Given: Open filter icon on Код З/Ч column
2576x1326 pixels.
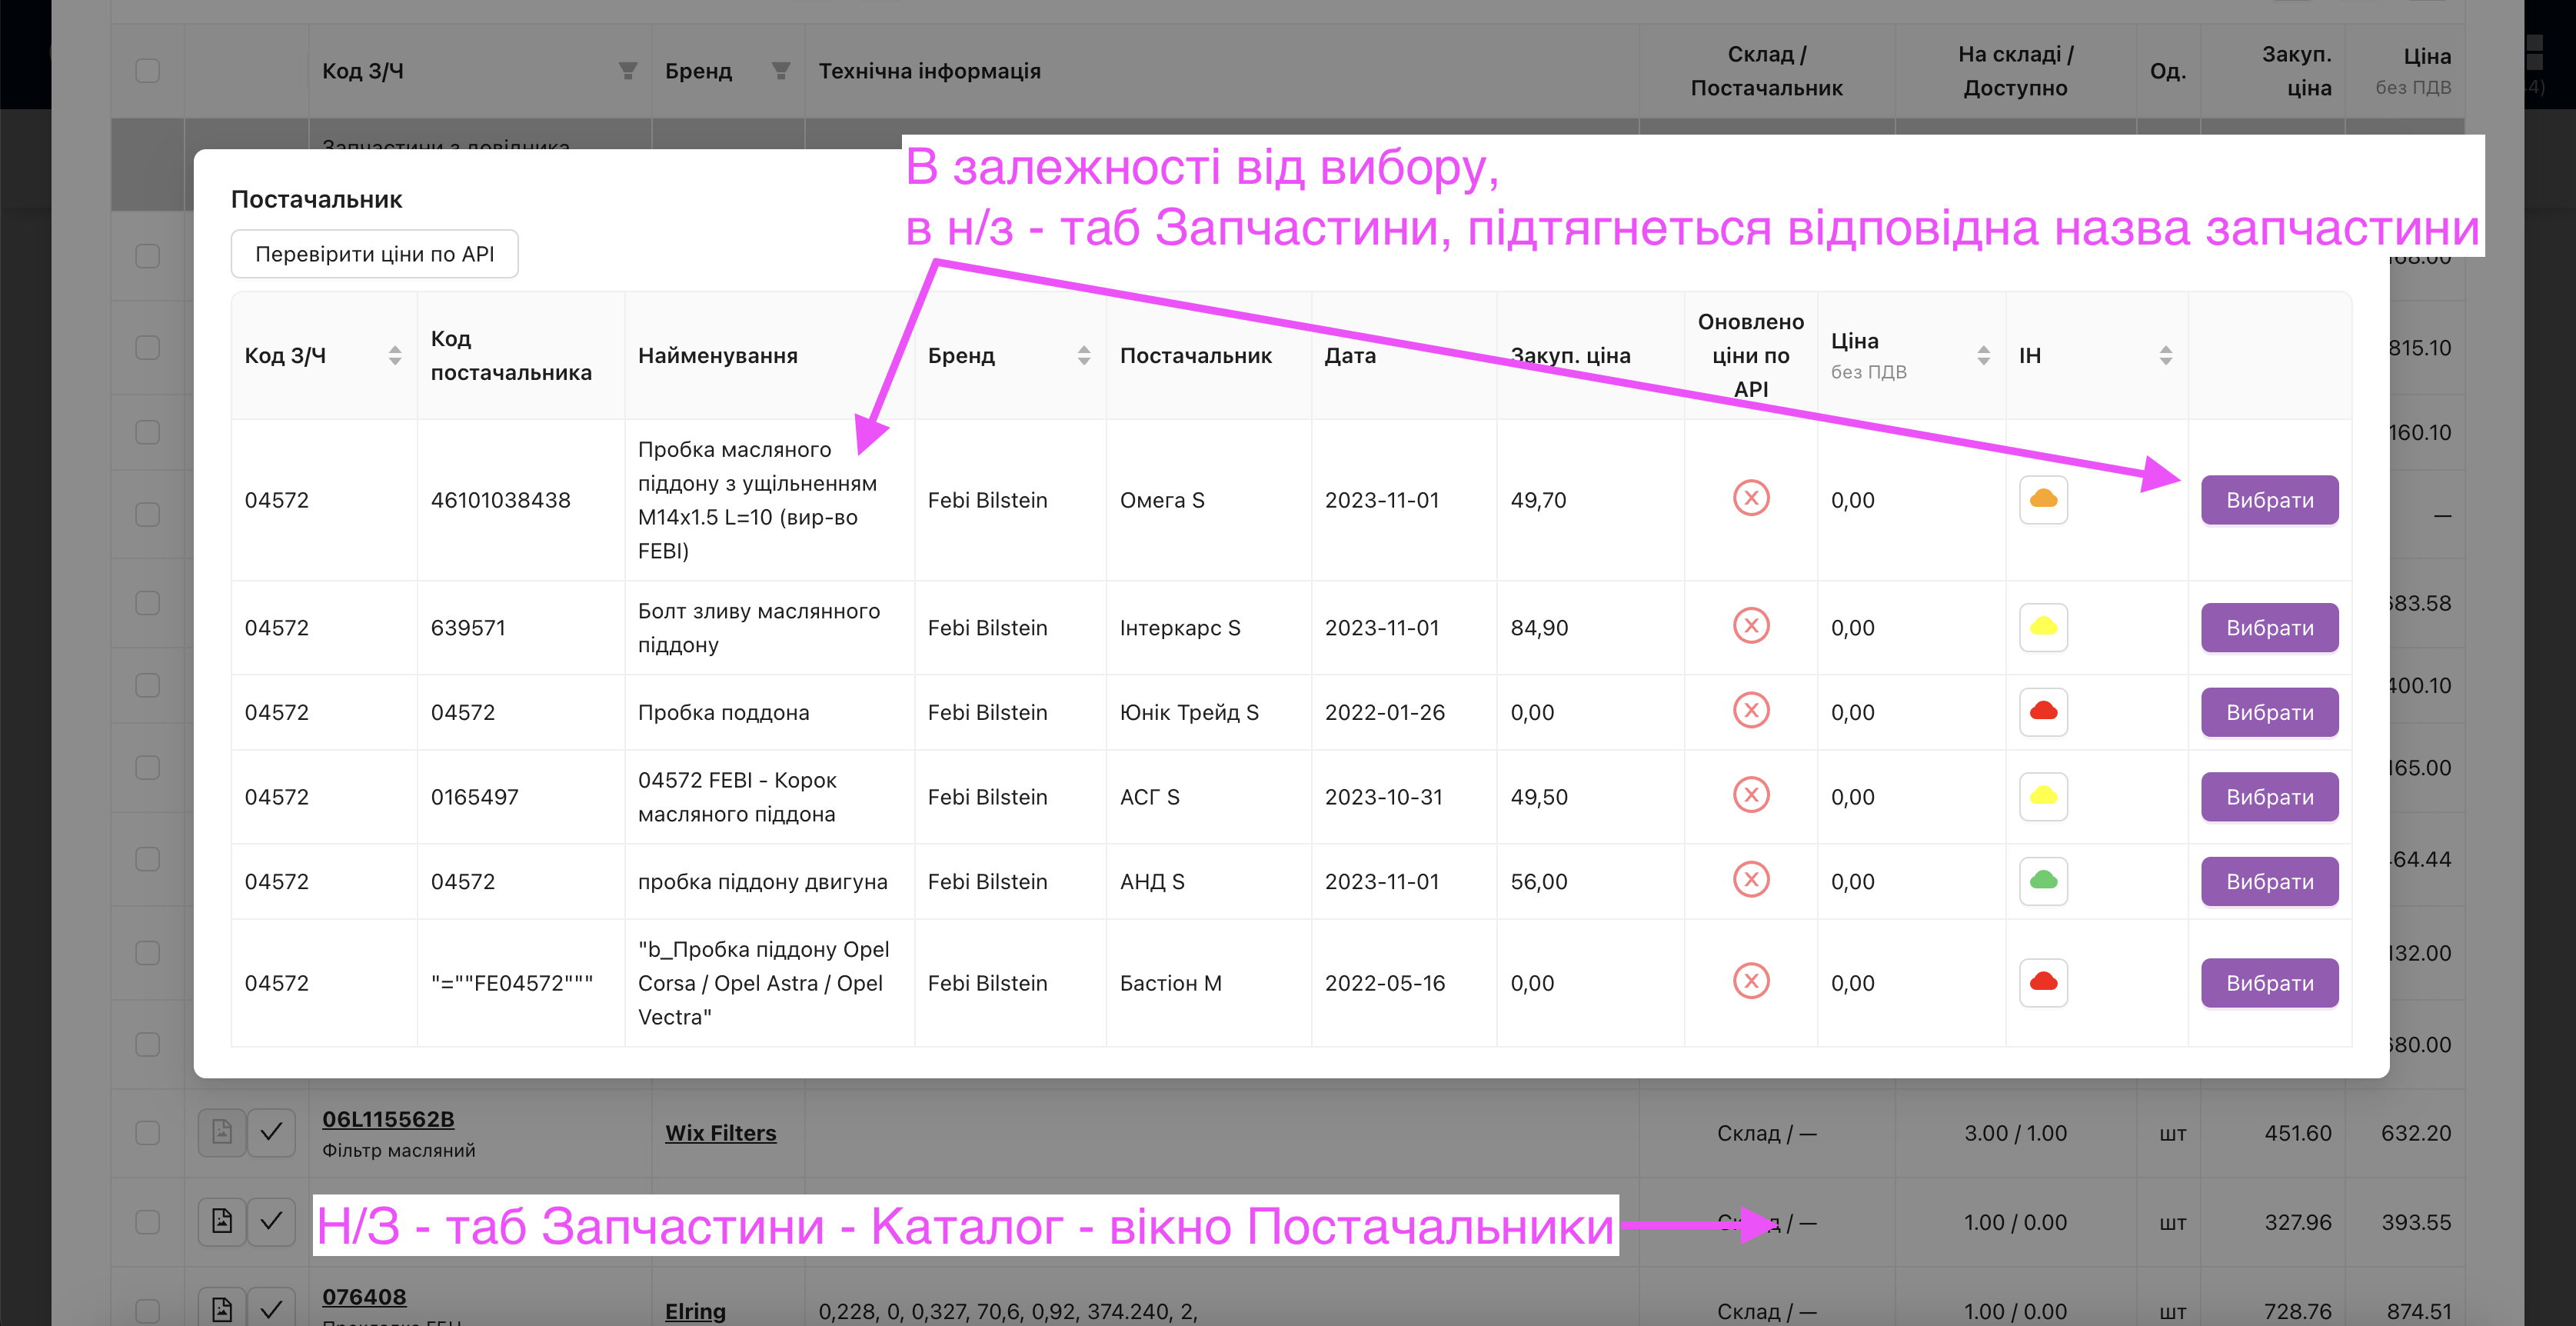Looking at the screenshot, I should [627, 70].
